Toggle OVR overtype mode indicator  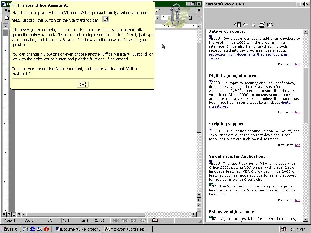(143, 221)
